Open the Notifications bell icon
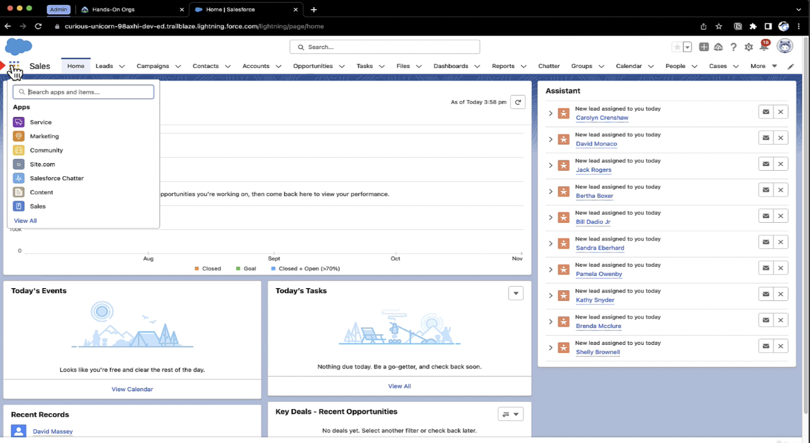Screen dimensions: 810x443 [764, 47]
